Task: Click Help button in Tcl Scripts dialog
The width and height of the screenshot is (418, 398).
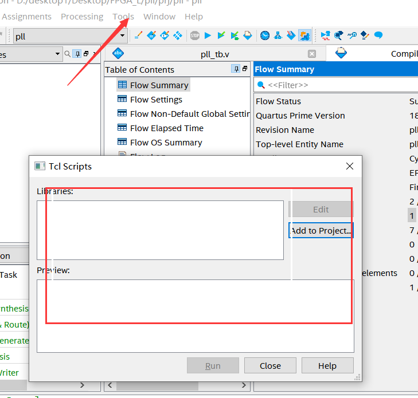Action: (327, 366)
